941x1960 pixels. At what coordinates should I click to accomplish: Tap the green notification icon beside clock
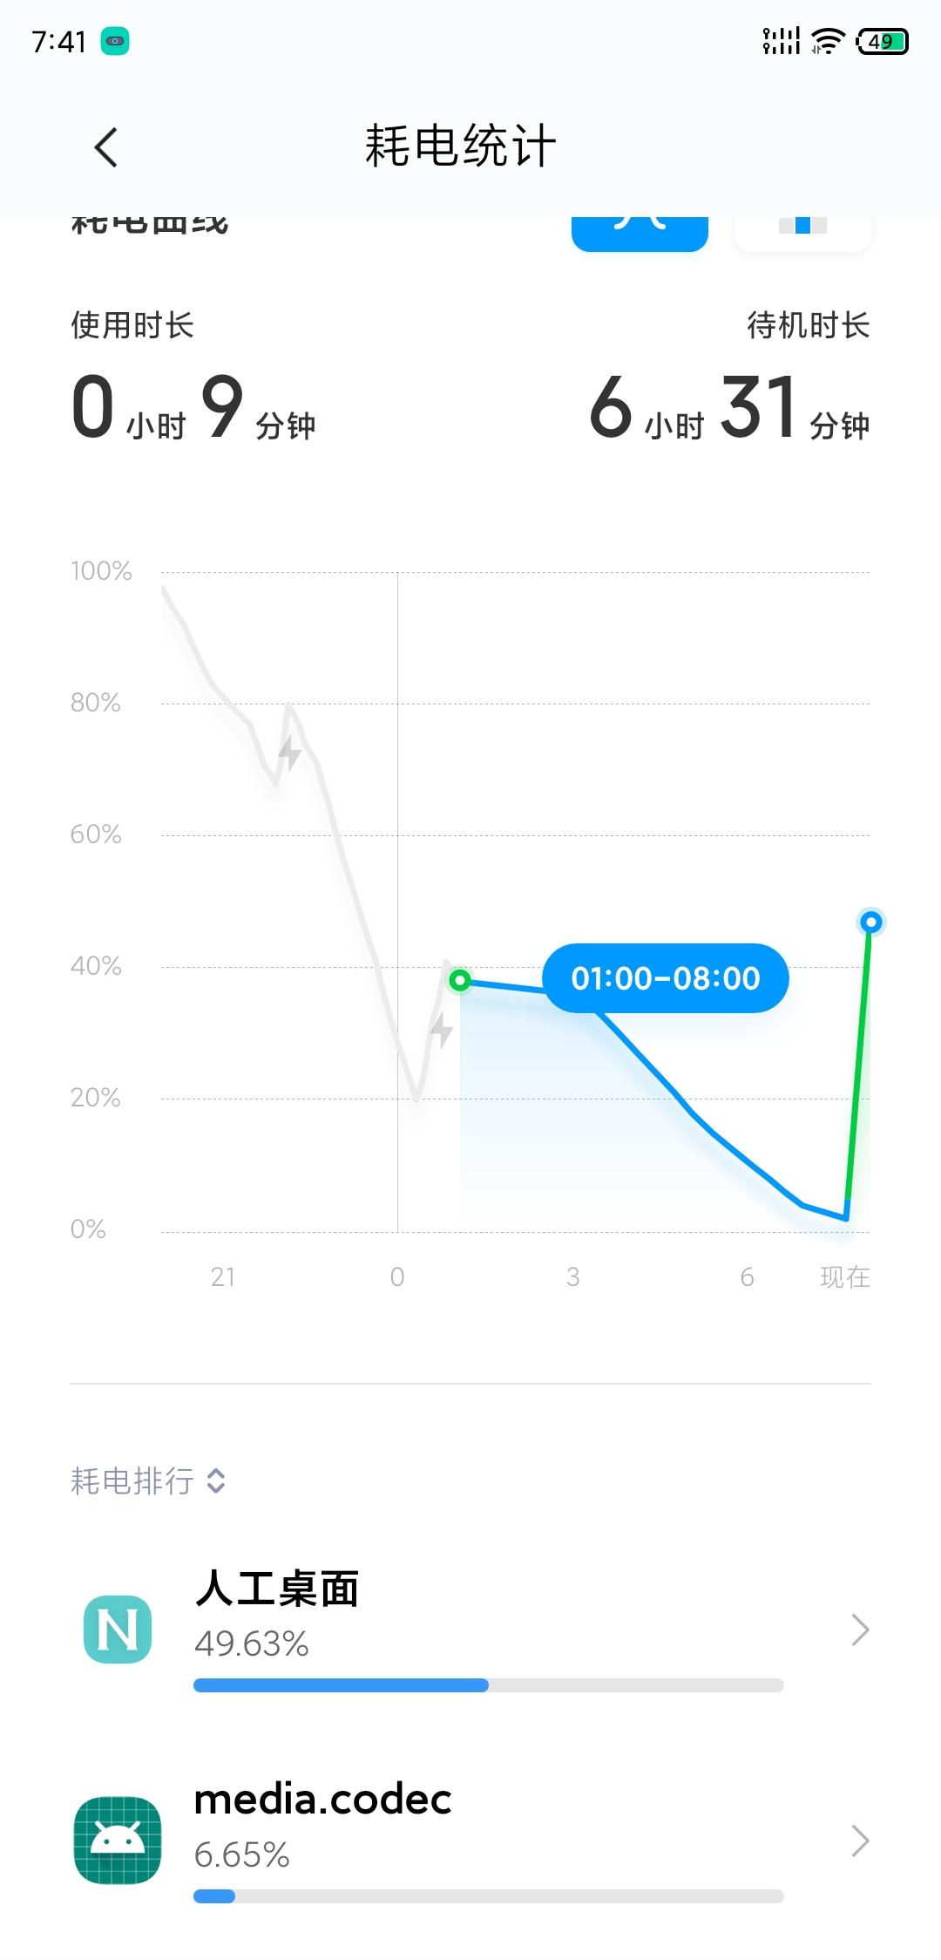click(x=115, y=41)
